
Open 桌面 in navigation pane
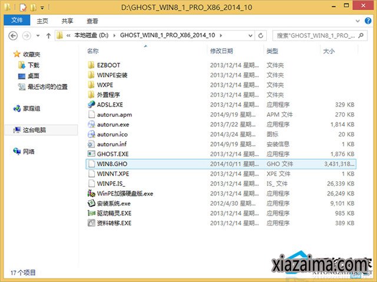point(34,76)
